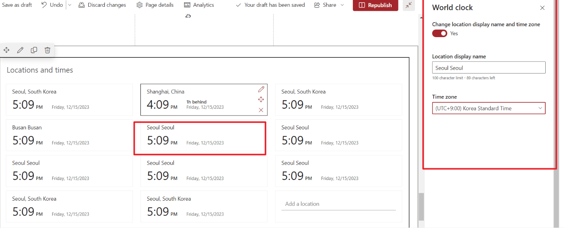Undo the last change
Viewport: 564px width, 228px height.
tap(52, 5)
